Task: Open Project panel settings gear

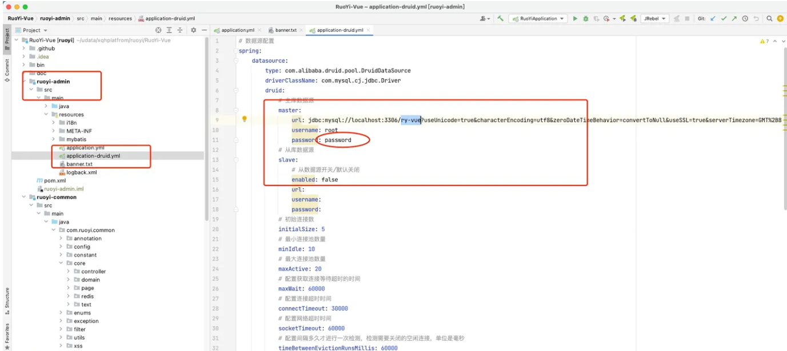Action: (x=193, y=30)
